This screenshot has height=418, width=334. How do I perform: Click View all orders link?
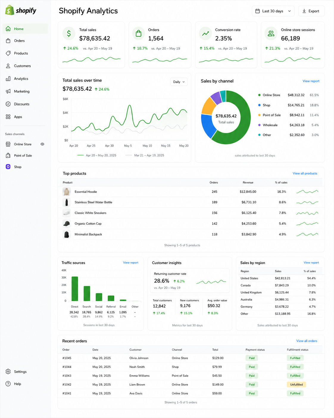pos(307,341)
